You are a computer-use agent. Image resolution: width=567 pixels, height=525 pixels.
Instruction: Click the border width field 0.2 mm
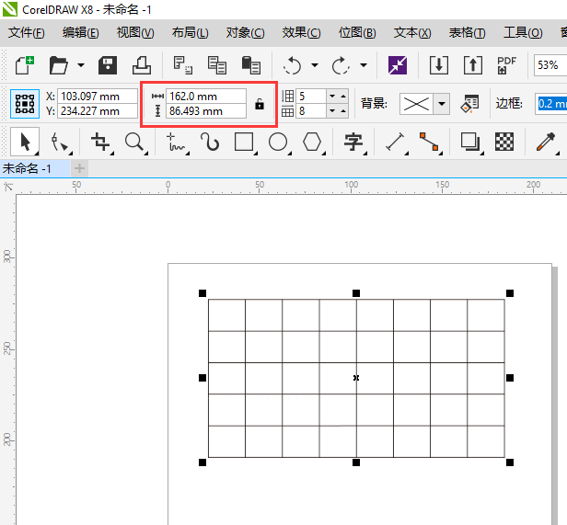tap(552, 104)
